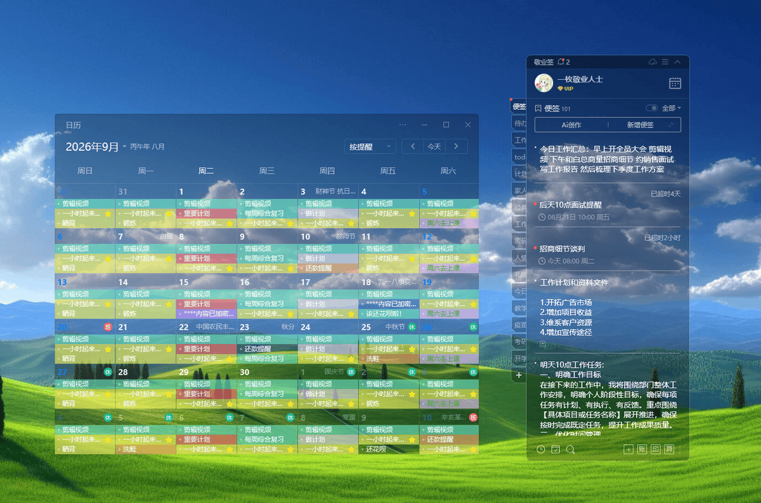Open the 全部 filter dropdown
This screenshot has width=761, height=503.
(x=672, y=108)
